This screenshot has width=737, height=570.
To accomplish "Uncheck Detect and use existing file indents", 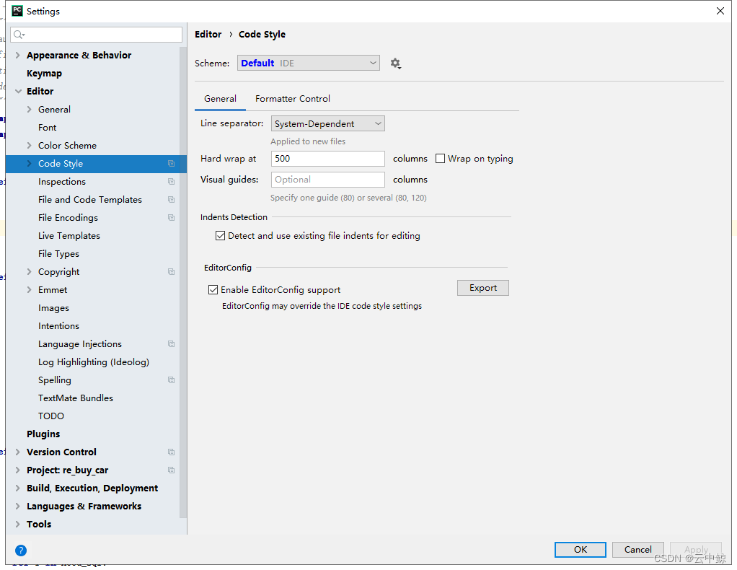I will [220, 235].
